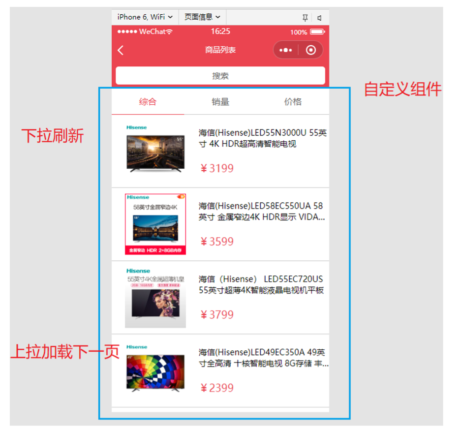Tap the 16:25 time in the status bar
461x429 pixels.
(220, 31)
